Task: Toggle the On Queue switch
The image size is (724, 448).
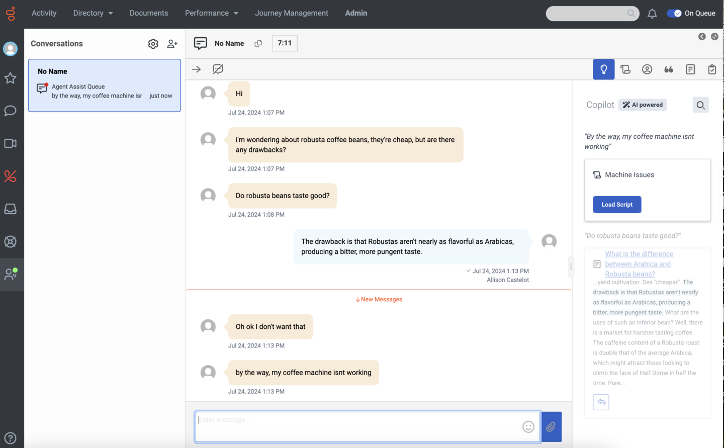Action: (x=674, y=14)
